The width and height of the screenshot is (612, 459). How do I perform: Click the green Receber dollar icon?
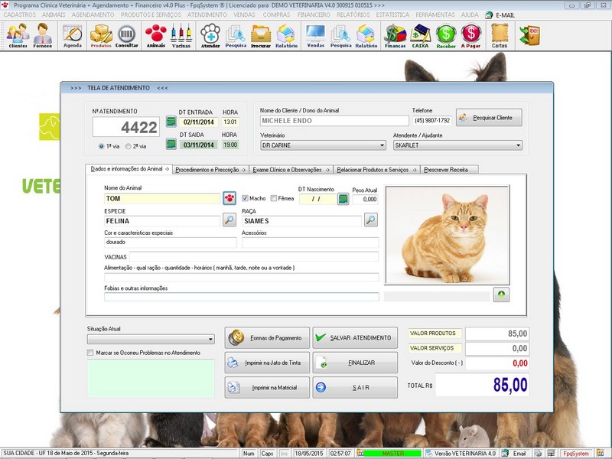(446, 35)
